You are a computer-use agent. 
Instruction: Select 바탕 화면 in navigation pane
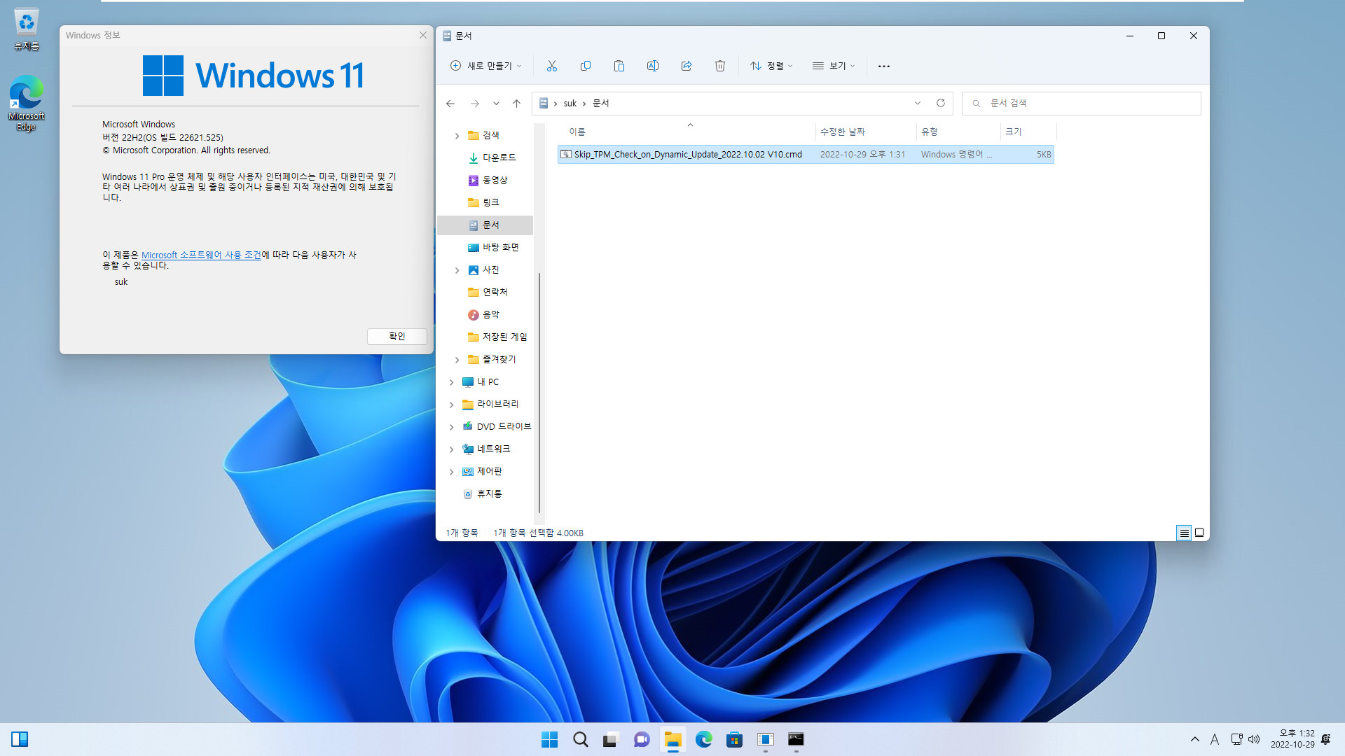click(493, 247)
